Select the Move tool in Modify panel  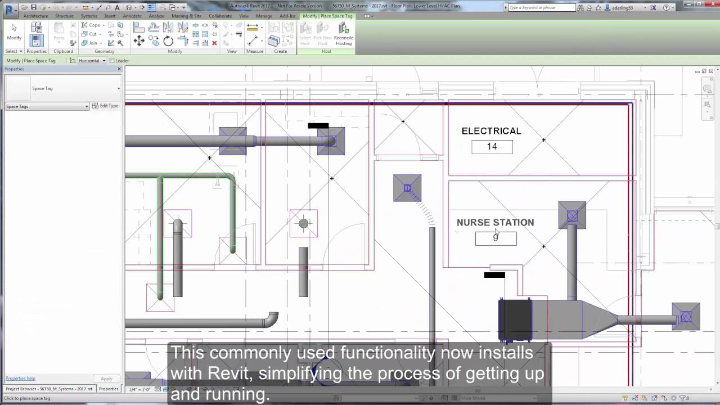[x=138, y=41]
